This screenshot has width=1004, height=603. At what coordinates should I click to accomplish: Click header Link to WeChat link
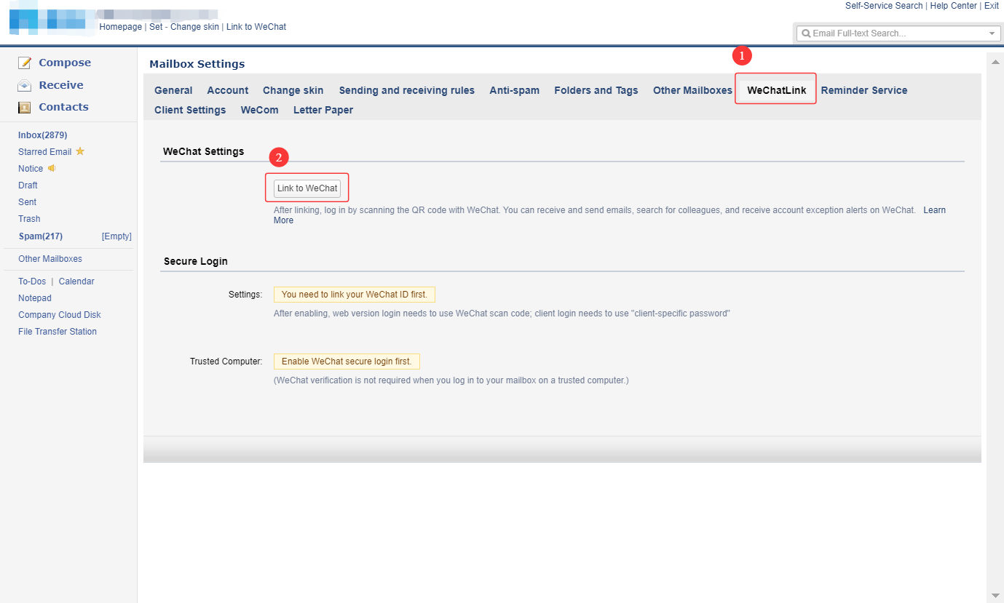(256, 27)
